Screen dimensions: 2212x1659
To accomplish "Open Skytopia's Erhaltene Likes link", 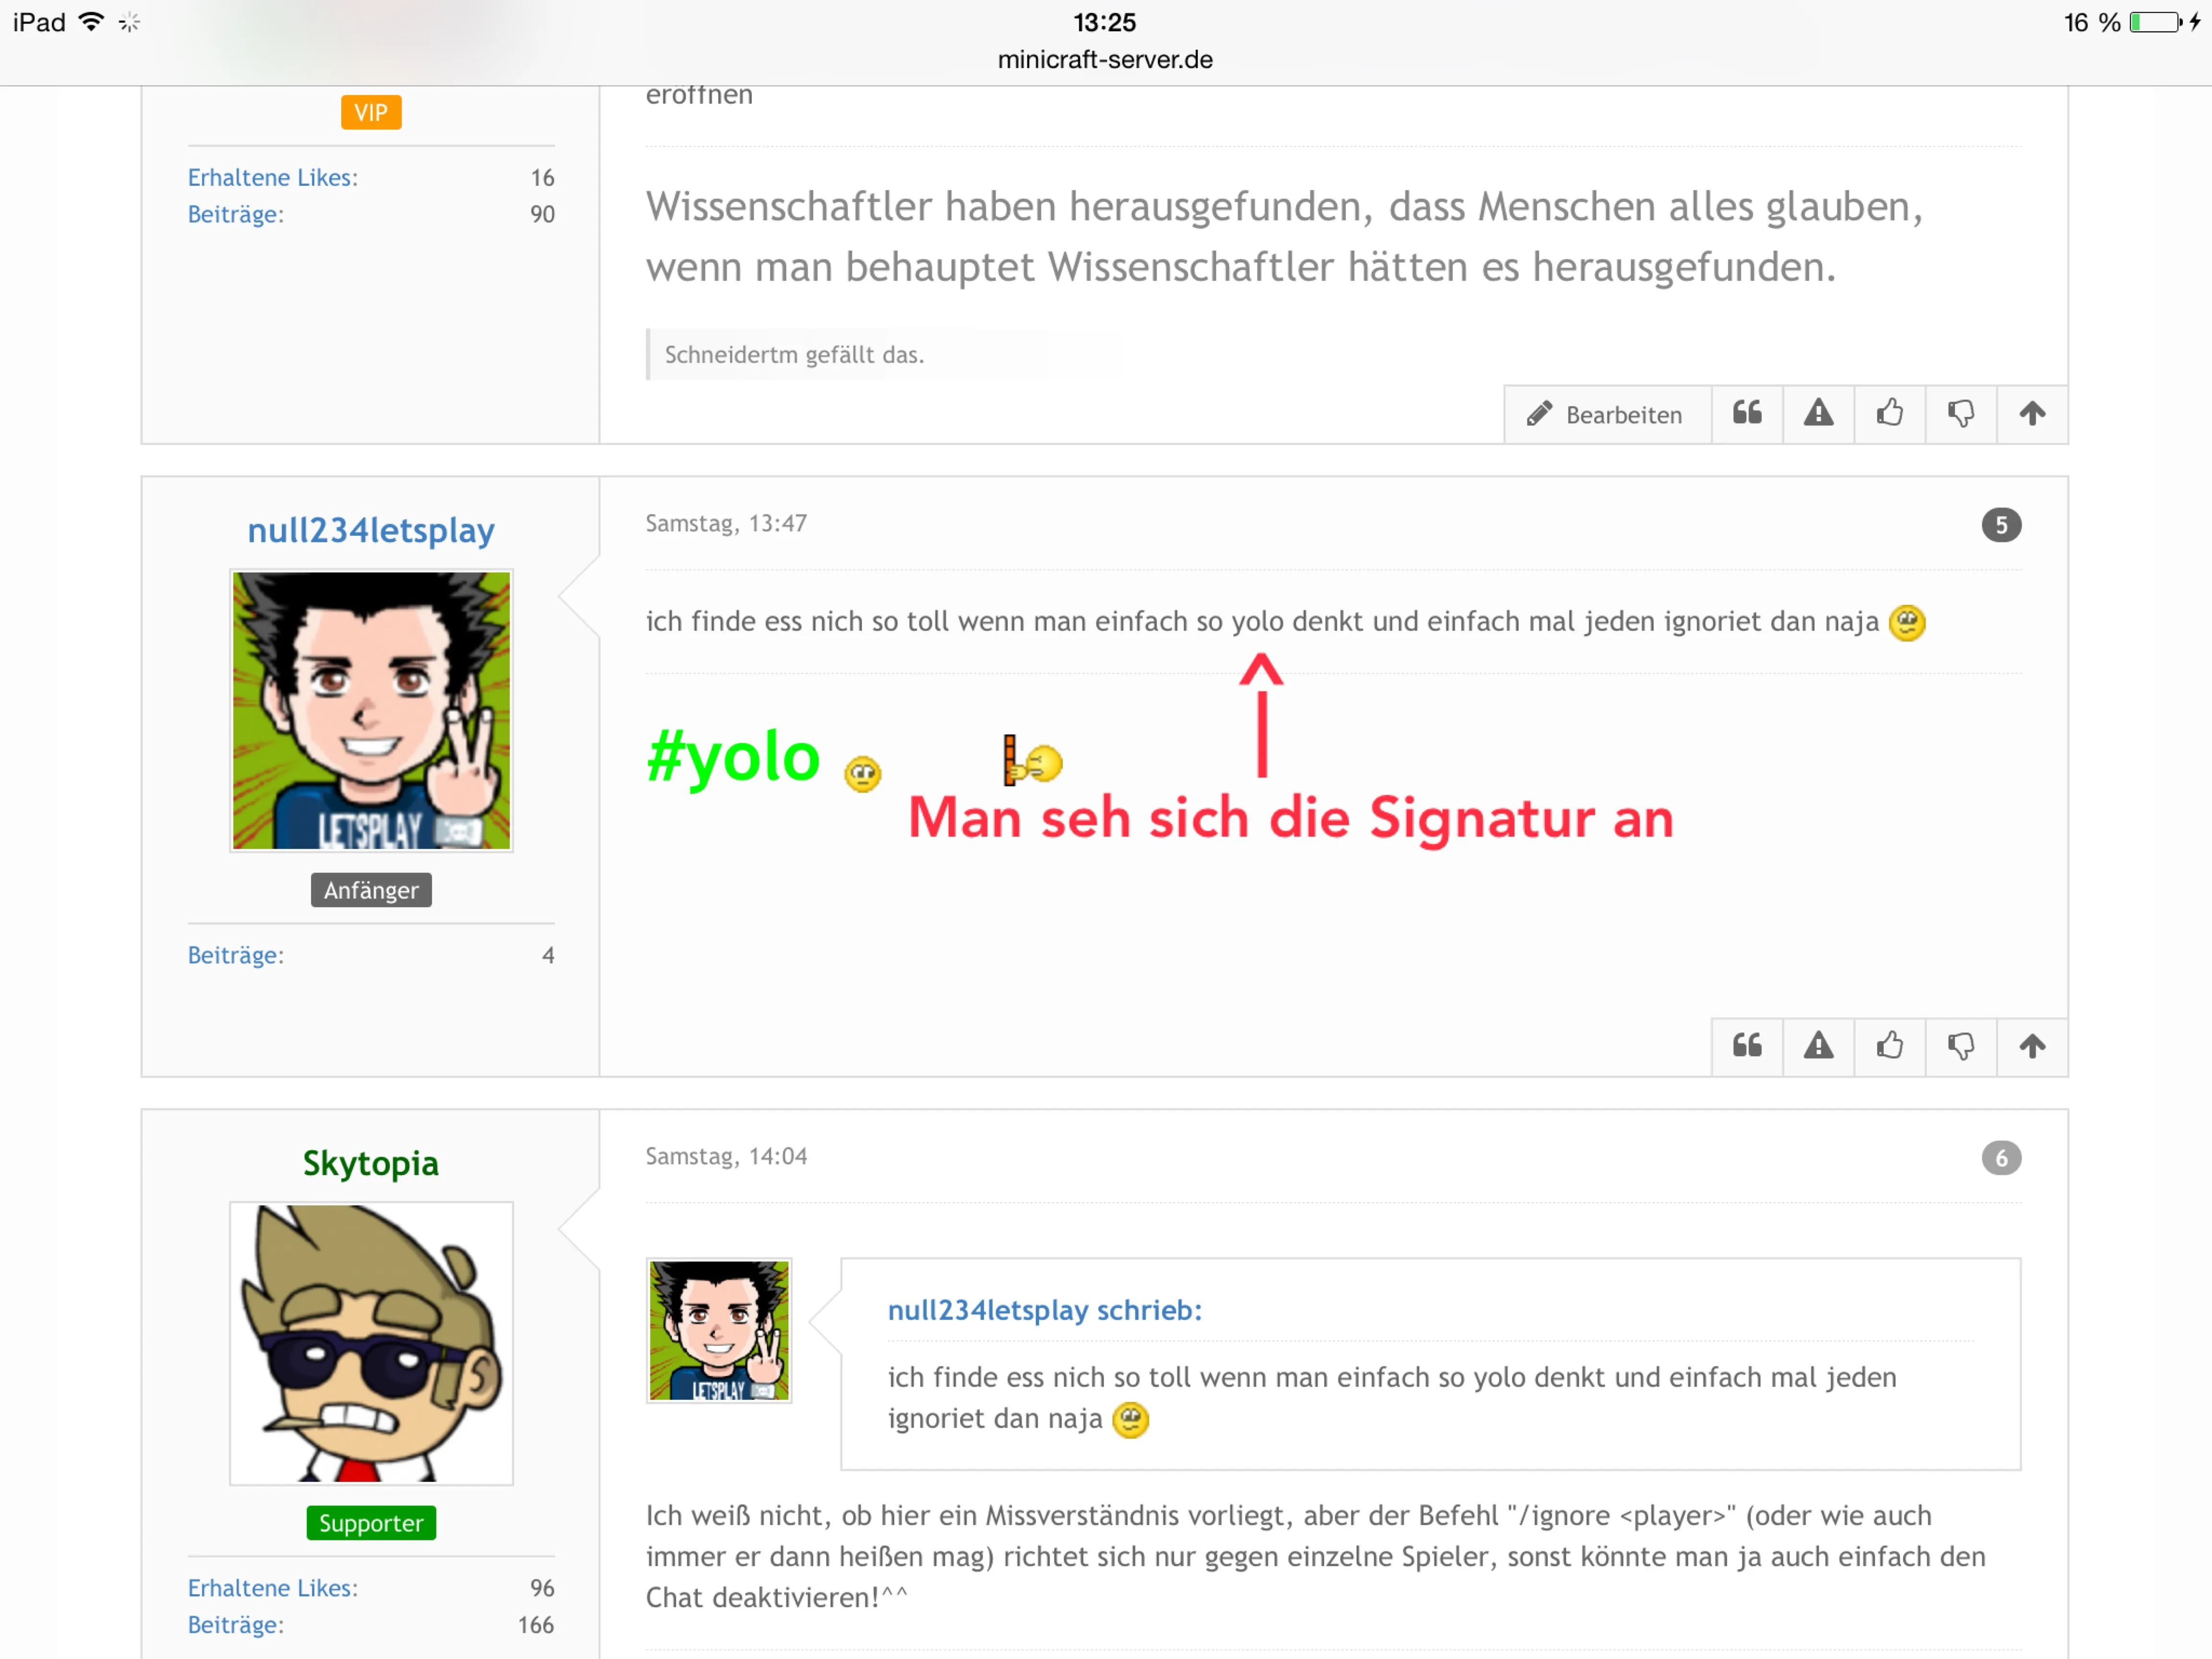I will click(x=273, y=1588).
